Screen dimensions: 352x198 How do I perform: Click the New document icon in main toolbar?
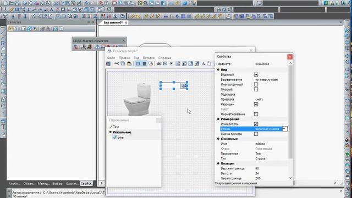pos(5,3)
